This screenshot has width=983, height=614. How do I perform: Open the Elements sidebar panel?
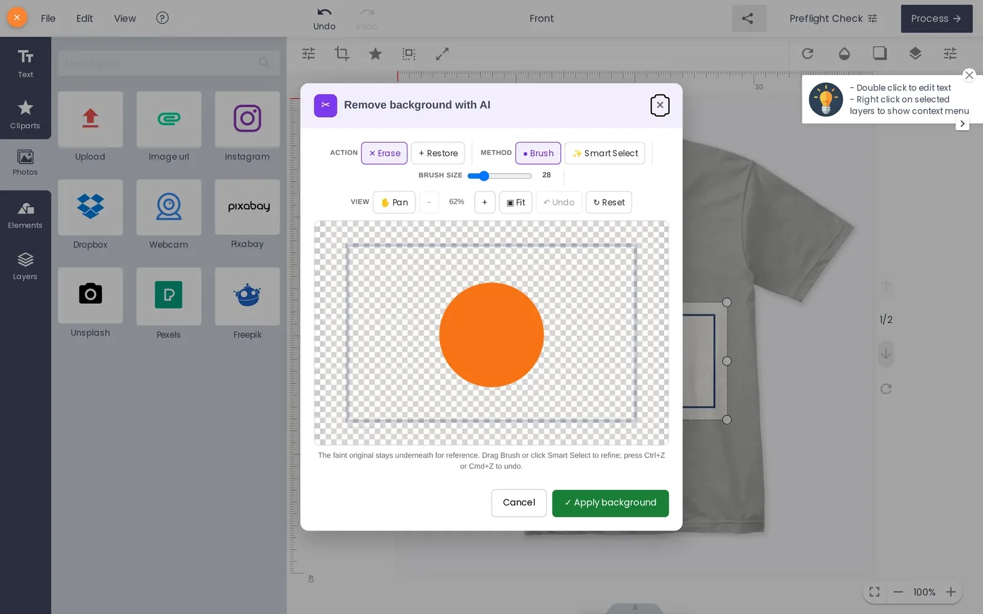25,215
